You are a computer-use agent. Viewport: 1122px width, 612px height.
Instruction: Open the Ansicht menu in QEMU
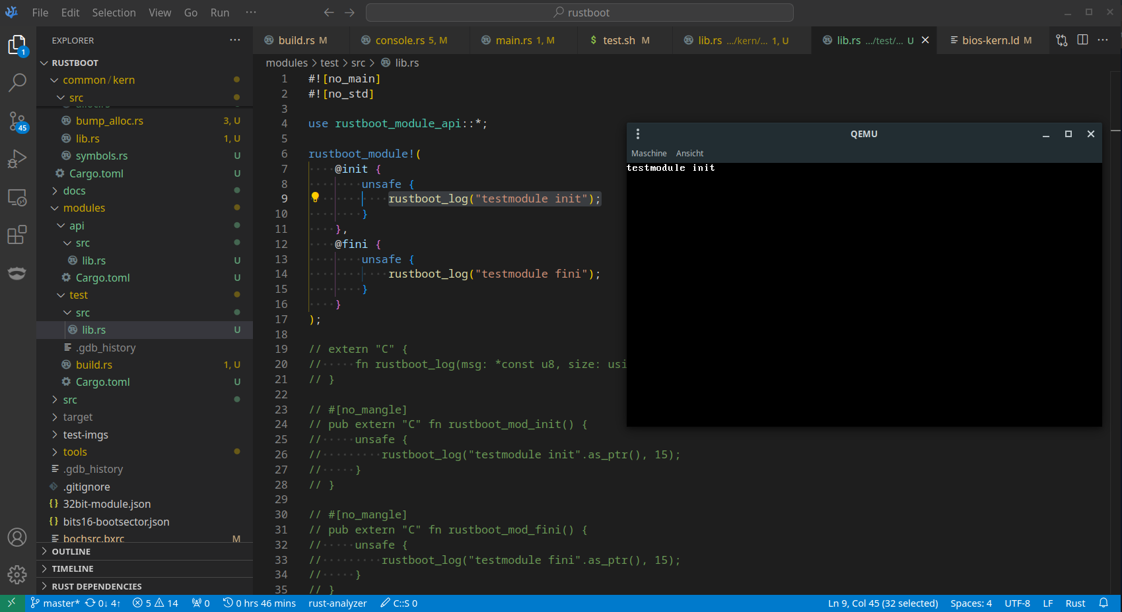[689, 153]
